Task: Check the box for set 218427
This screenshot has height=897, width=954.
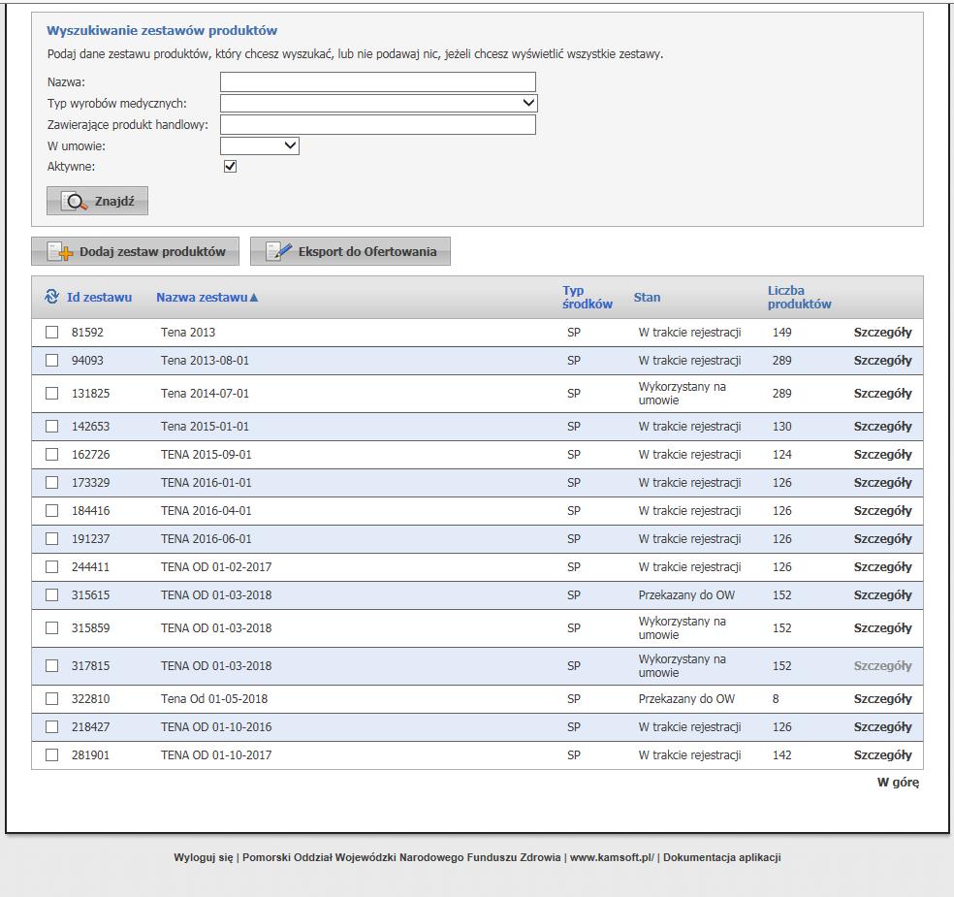Action: (x=52, y=726)
